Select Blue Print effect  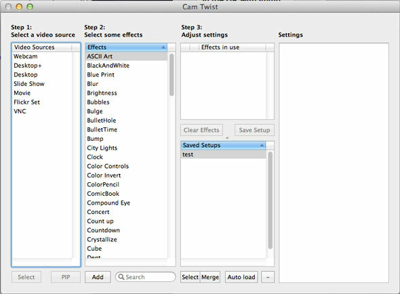tap(126, 75)
